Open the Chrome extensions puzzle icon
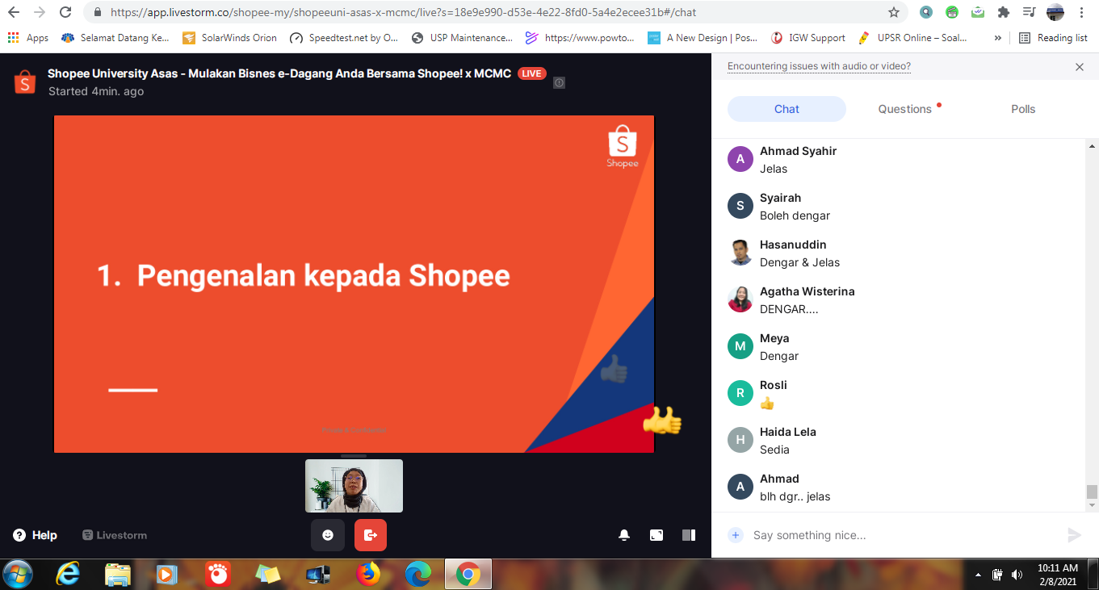This screenshot has height=590, width=1099. click(x=1004, y=12)
